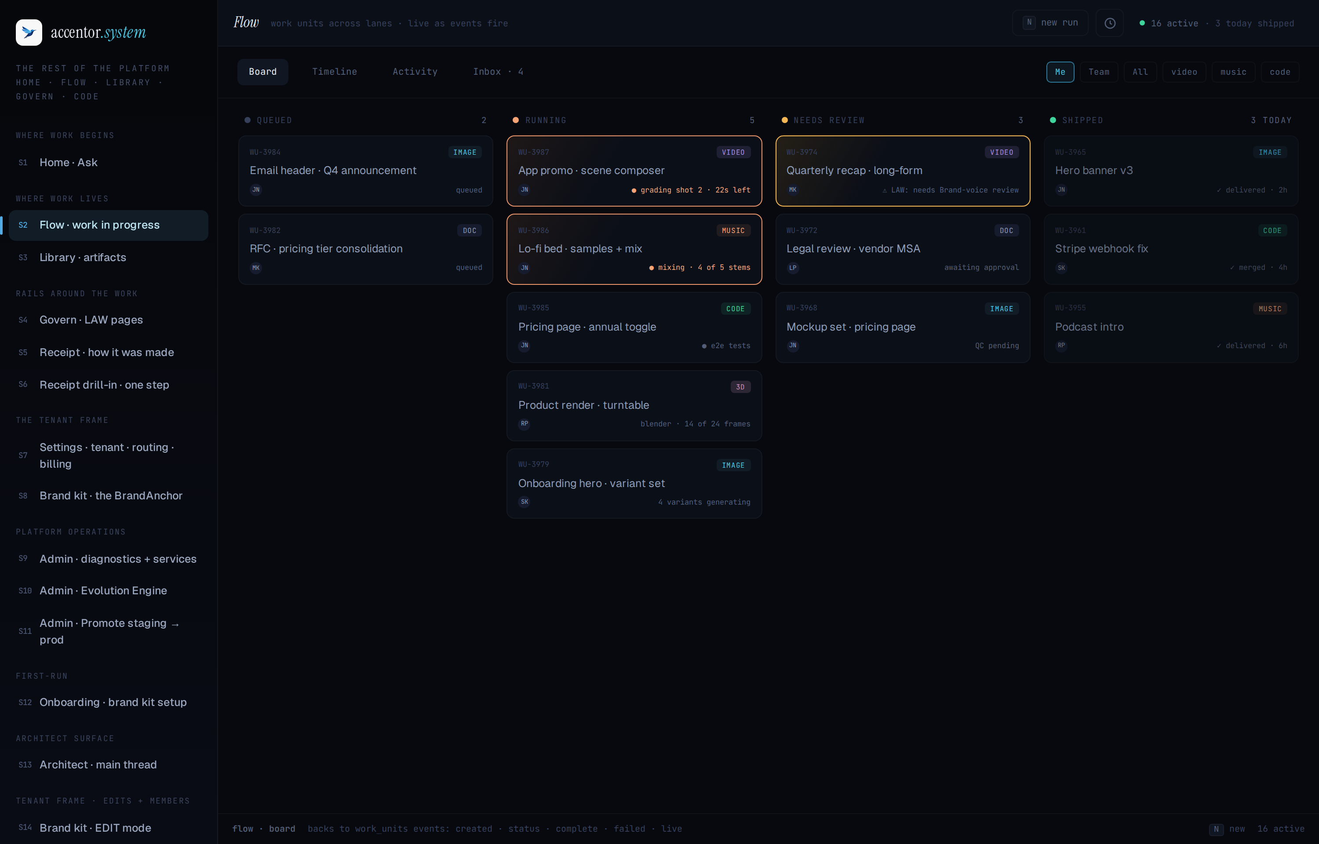Switch to the Board tab
The width and height of the screenshot is (1319, 844).
[x=262, y=72]
